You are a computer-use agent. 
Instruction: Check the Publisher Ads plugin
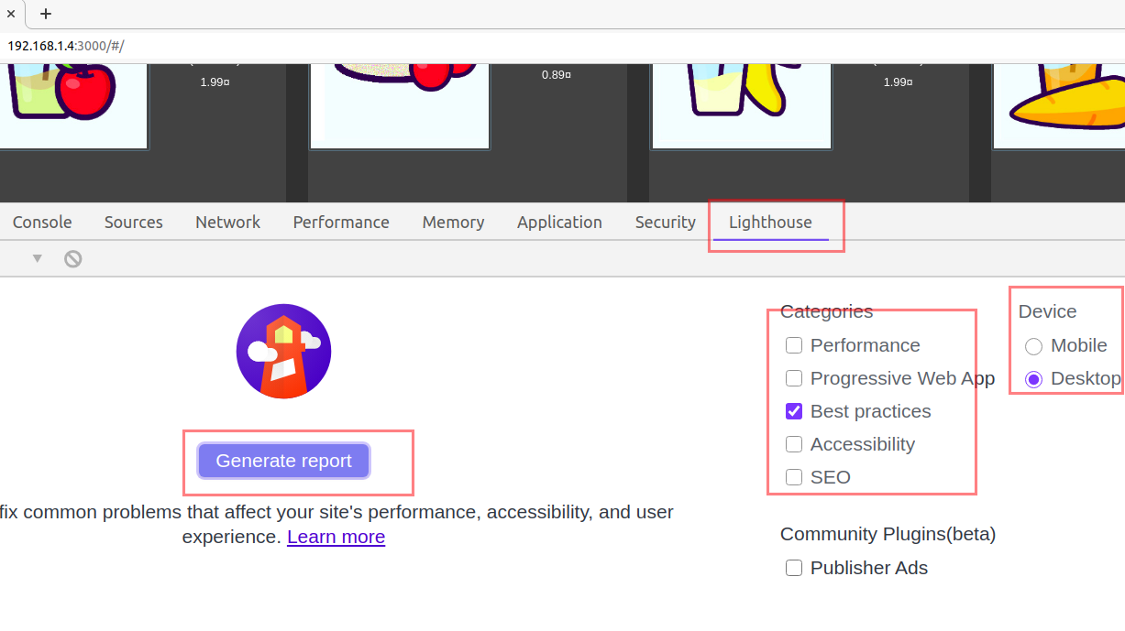pyautogui.click(x=794, y=568)
